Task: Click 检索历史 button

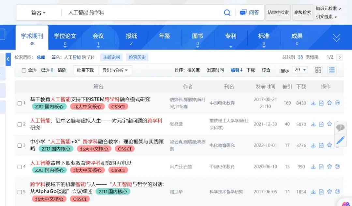Action: 137,57
